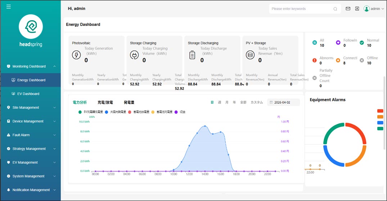
Task: Click the magnifier icon in search box
Action: tap(335, 9)
